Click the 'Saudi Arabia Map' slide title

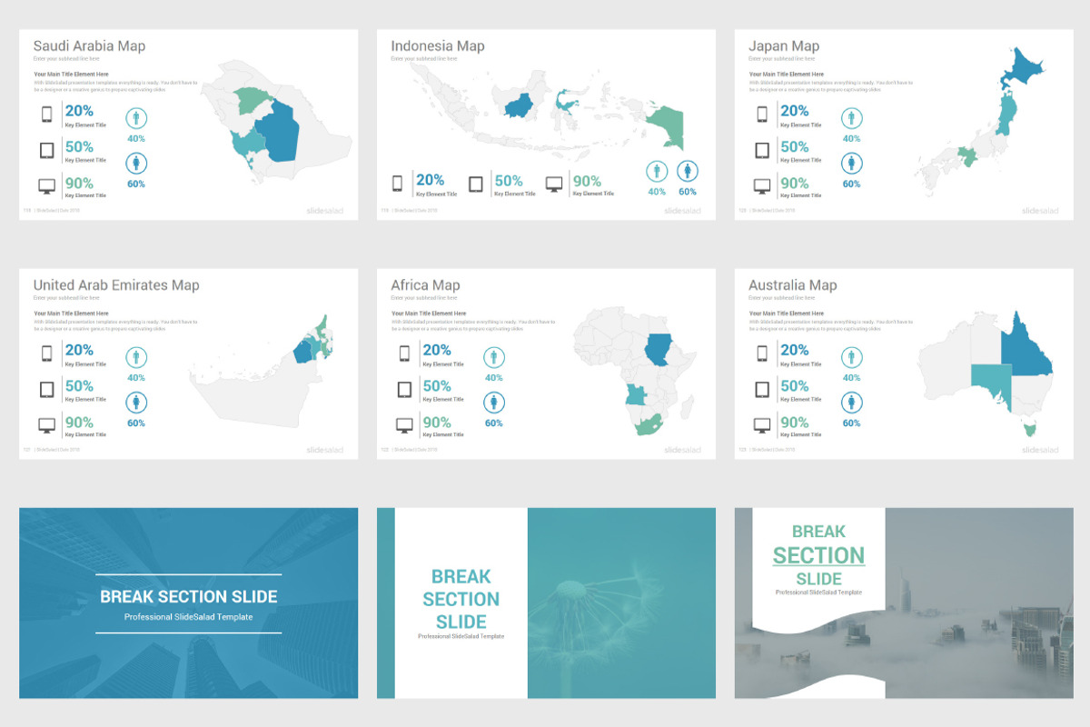89,46
